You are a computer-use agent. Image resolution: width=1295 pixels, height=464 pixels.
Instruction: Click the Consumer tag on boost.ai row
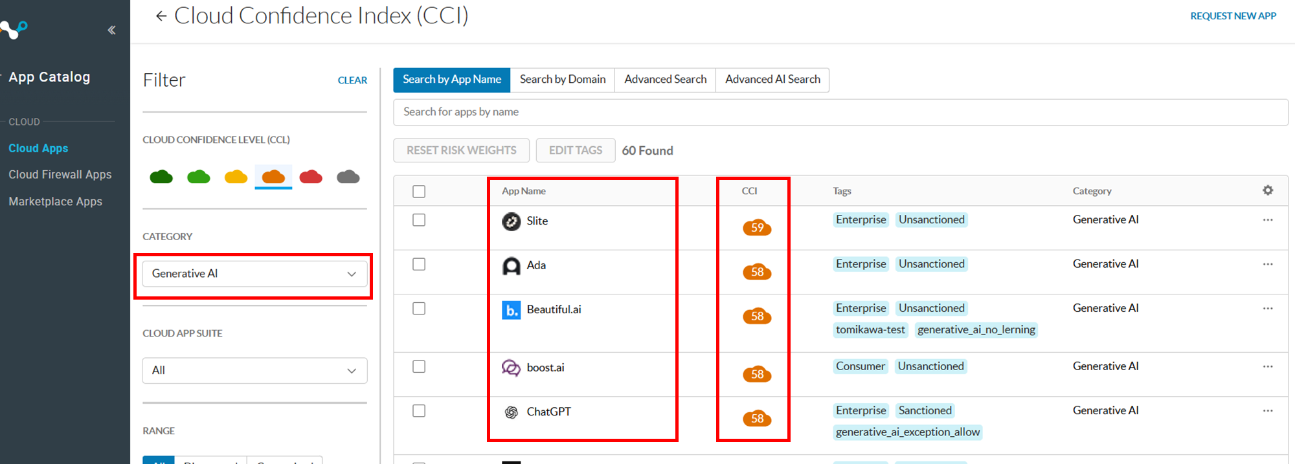pyautogui.click(x=860, y=366)
